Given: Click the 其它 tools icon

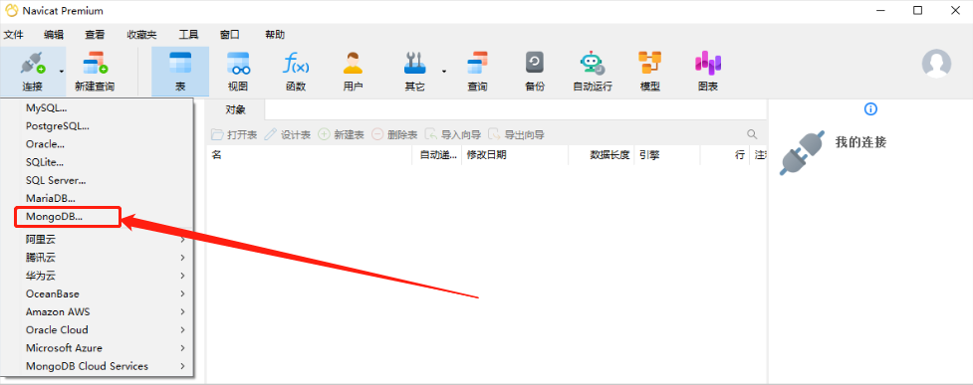Looking at the screenshot, I should pos(414,64).
